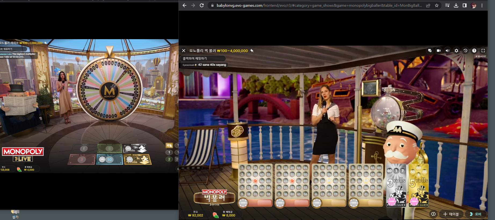This screenshot has height=220, width=495.
Task: Open the Big Baller settings gear
Action: click(x=456, y=50)
